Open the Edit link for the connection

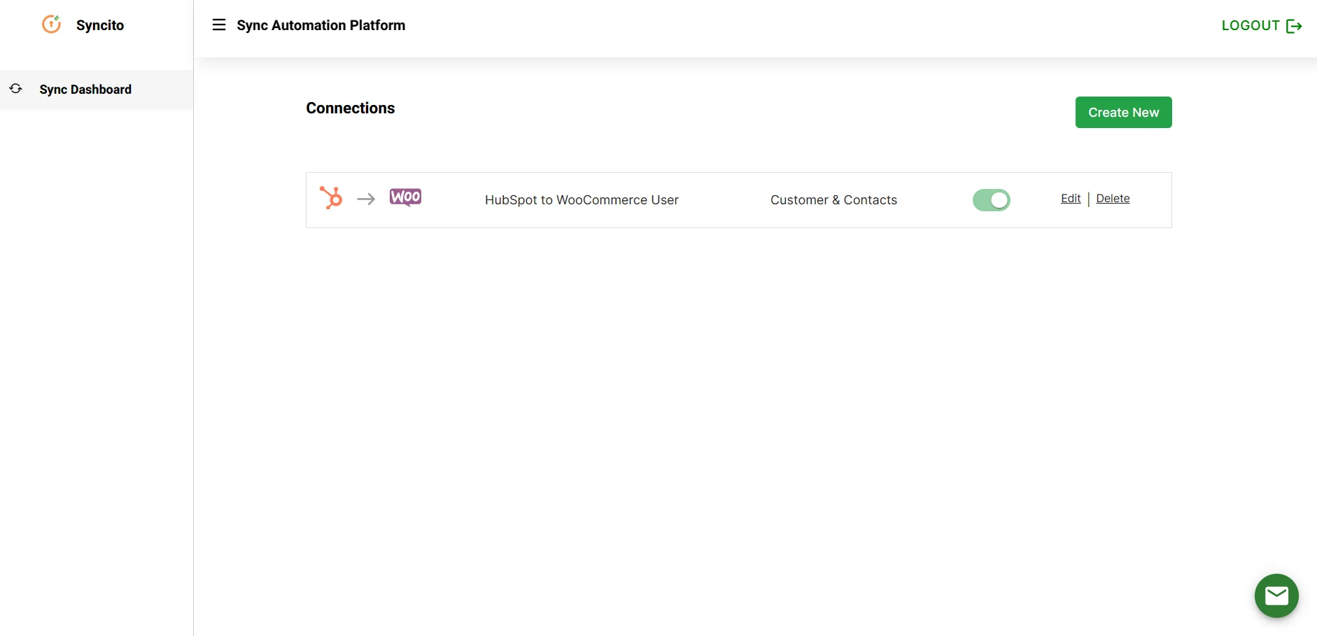point(1071,198)
